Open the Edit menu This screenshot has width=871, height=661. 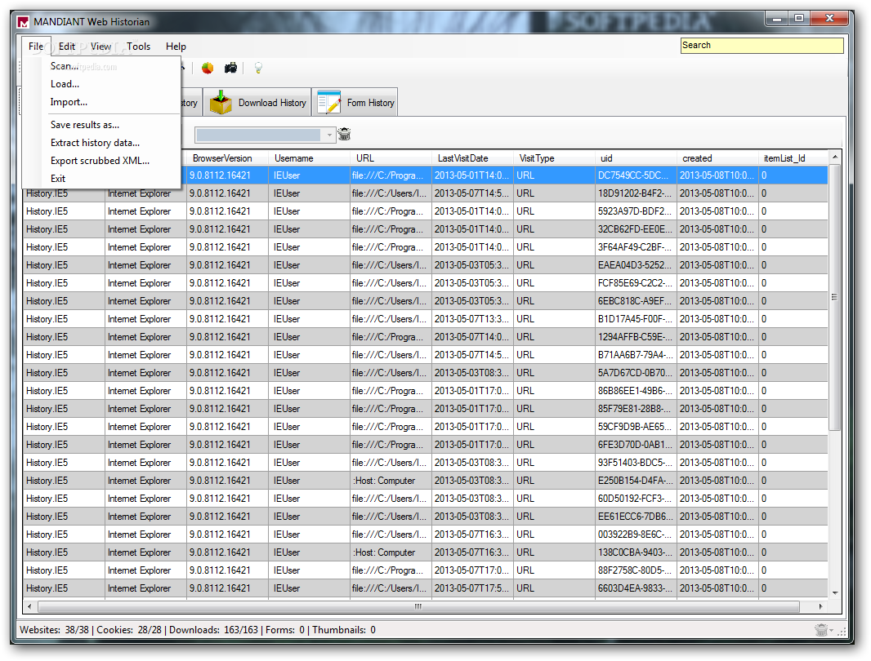(67, 47)
